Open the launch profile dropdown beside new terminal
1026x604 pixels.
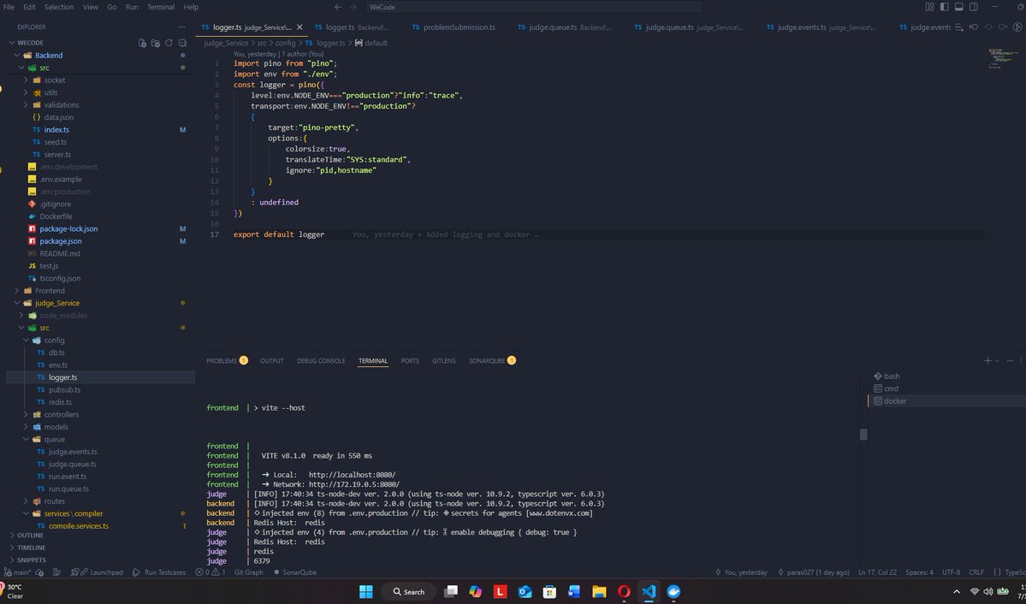[997, 360]
